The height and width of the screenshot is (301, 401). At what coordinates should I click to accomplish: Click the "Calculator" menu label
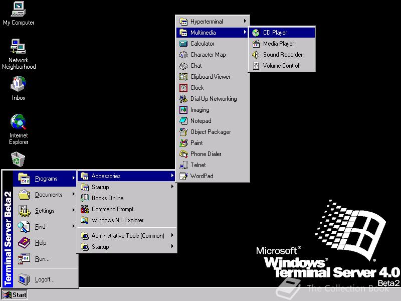tap(203, 44)
